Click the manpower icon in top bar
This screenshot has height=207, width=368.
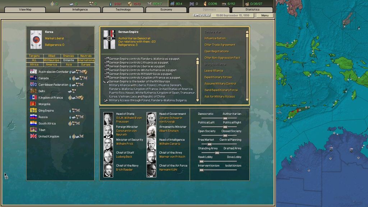(172, 4)
